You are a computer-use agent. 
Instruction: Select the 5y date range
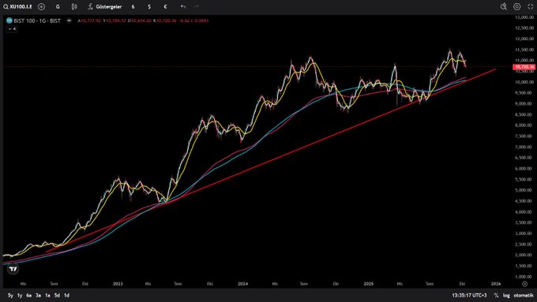point(10,295)
